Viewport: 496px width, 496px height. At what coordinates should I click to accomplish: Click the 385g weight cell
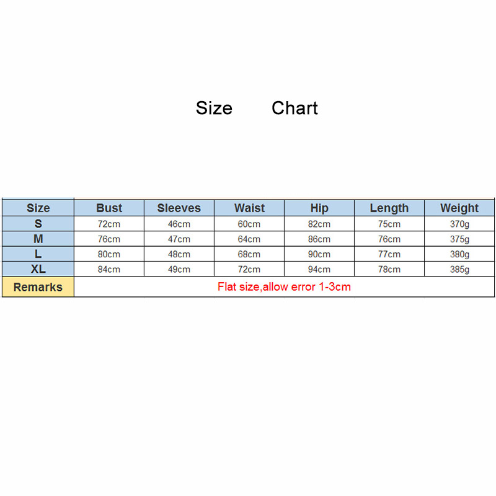(x=459, y=269)
